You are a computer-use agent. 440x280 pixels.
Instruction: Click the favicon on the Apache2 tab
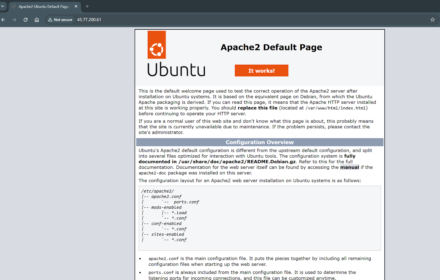(x=14, y=6)
